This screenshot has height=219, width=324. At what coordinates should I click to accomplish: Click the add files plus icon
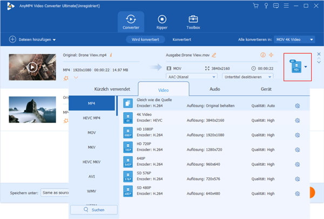pos(12,39)
